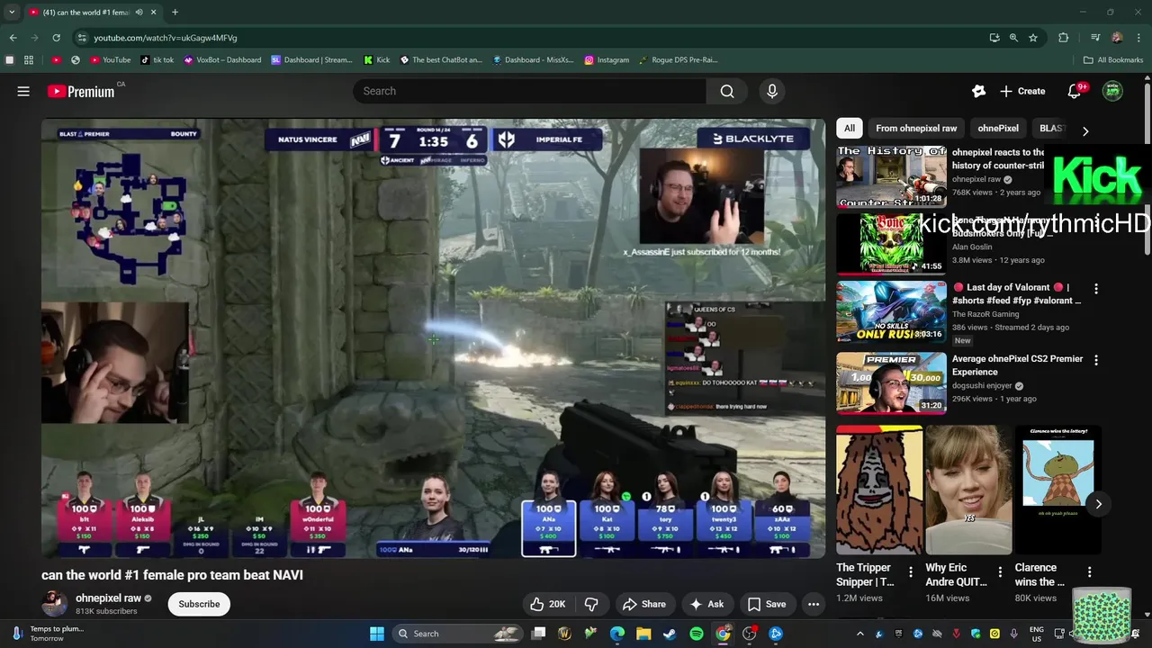The image size is (1152, 648).
Task: Open the history of counter-strike thumbnail
Action: pyautogui.click(x=891, y=176)
